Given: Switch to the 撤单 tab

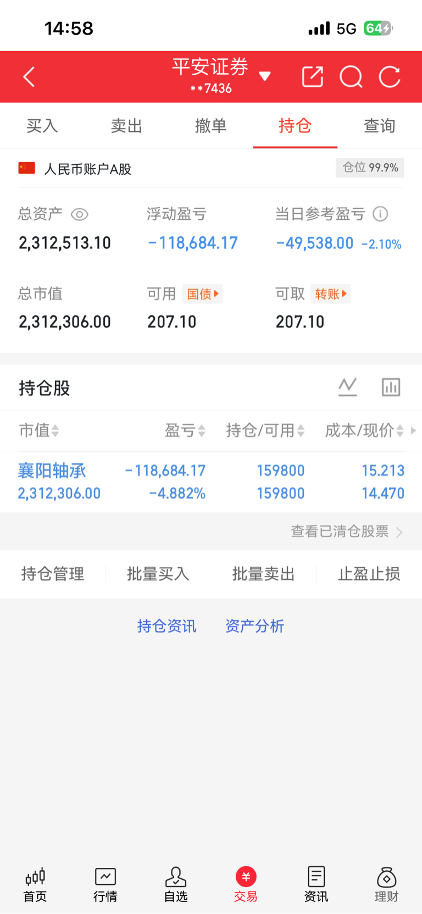Looking at the screenshot, I should (x=210, y=126).
